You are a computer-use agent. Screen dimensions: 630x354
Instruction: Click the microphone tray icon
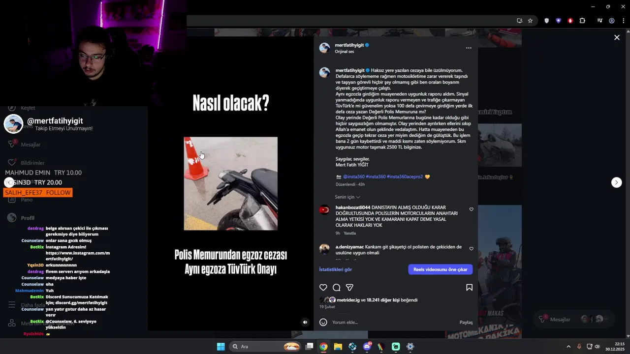coord(579,347)
